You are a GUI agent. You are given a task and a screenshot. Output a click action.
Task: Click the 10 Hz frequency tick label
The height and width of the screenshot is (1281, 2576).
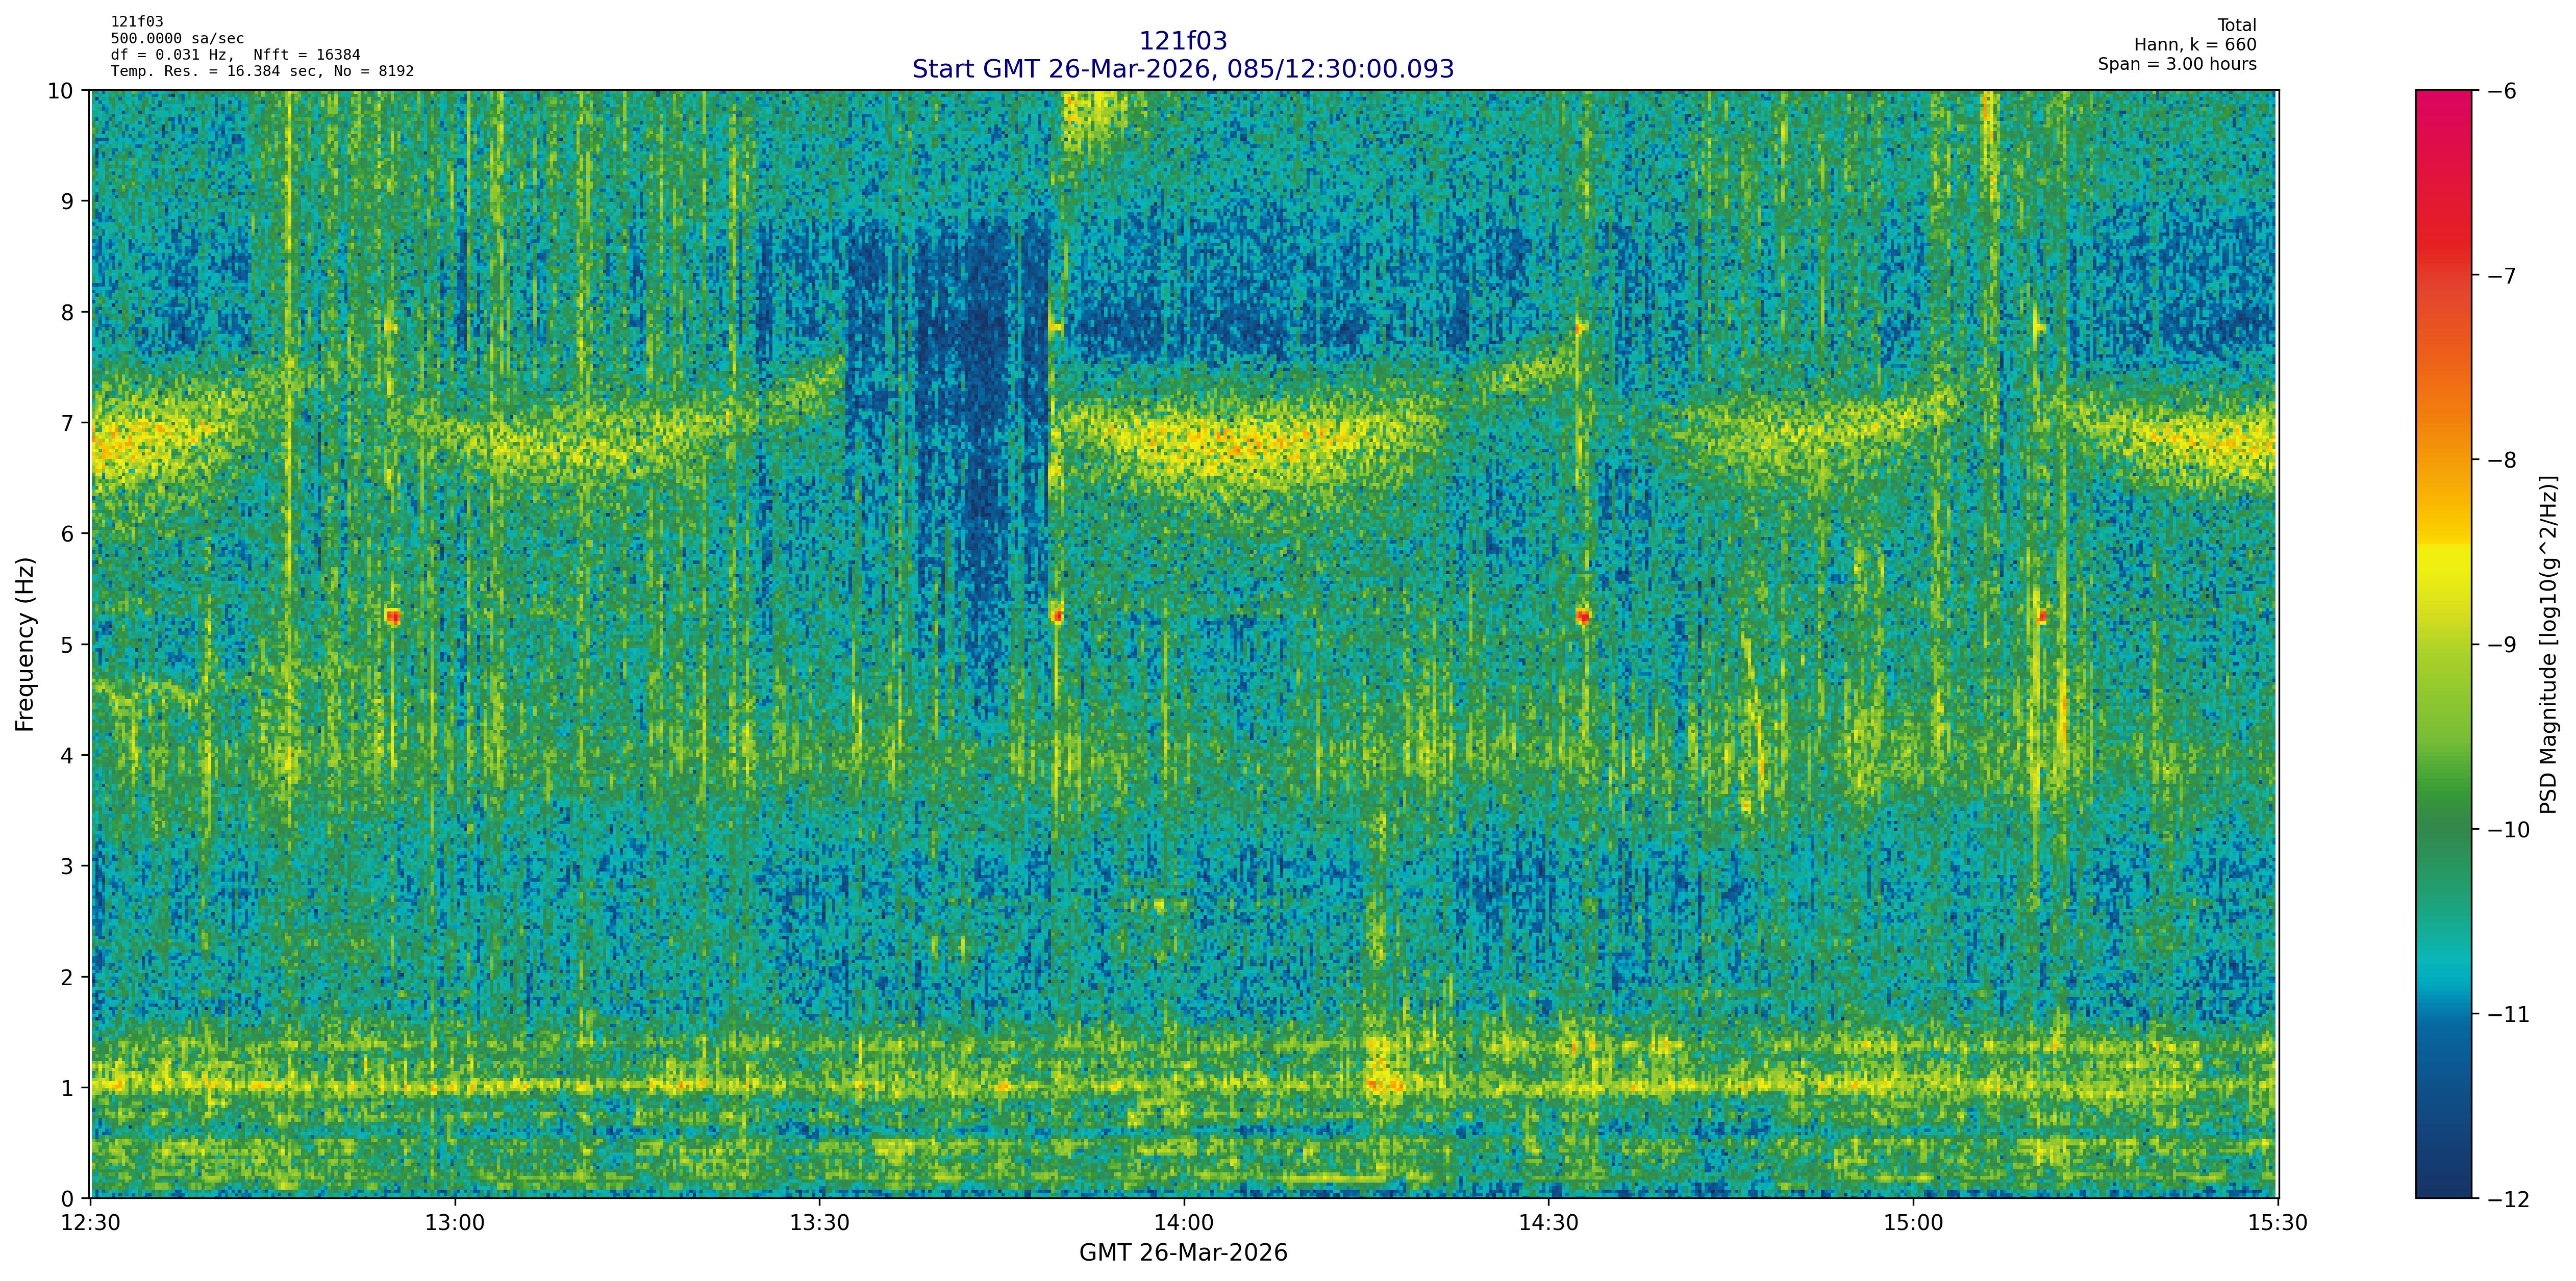click(x=61, y=91)
